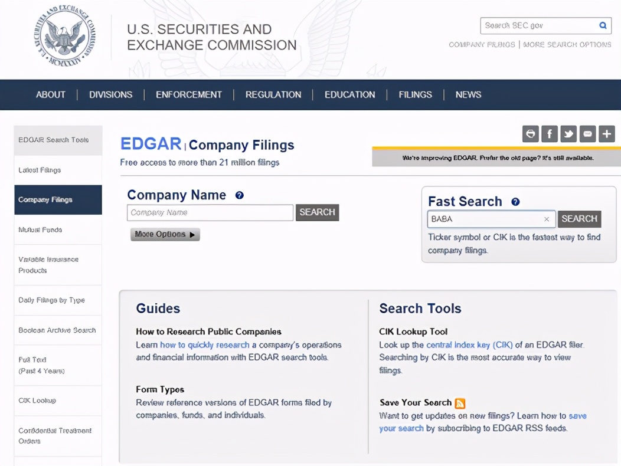Open the FILINGS menu
The height and width of the screenshot is (466, 621).
click(x=415, y=94)
